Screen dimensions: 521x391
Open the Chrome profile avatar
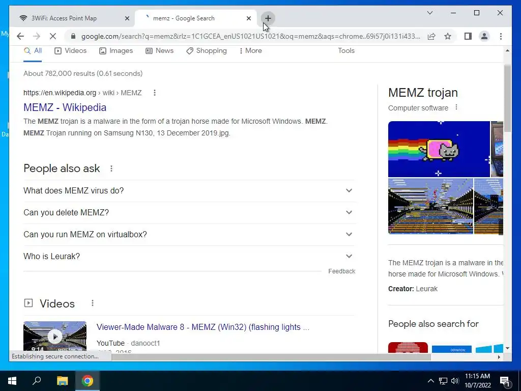click(x=484, y=36)
